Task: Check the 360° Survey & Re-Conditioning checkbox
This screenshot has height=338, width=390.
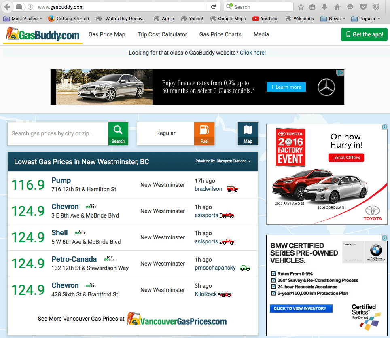Action: (273, 280)
